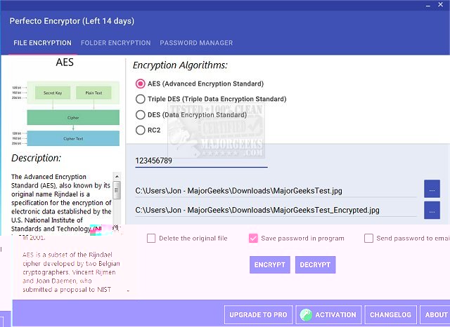
Task: Click UPGRADE TO PRO button
Action: [x=258, y=314]
